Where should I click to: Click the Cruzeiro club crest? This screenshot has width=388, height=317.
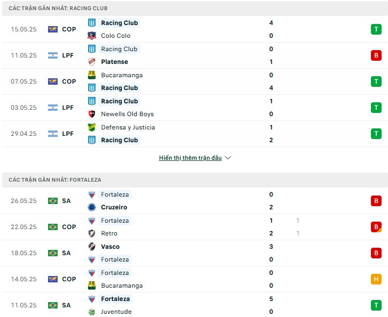[x=92, y=207]
